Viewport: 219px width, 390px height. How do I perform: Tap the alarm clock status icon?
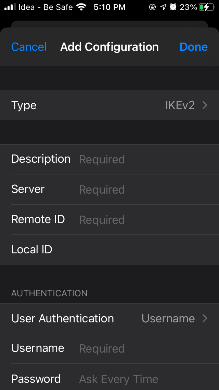(173, 7)
